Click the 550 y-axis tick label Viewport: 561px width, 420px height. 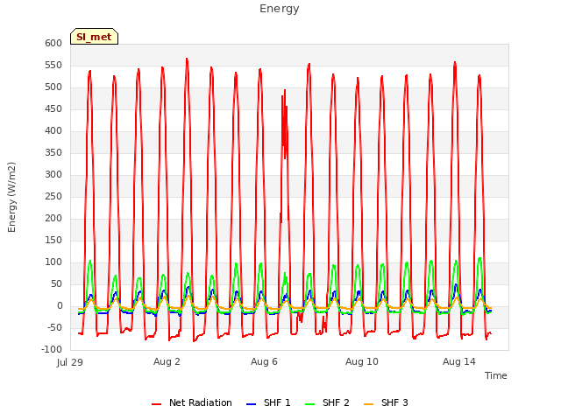point(53,66)
